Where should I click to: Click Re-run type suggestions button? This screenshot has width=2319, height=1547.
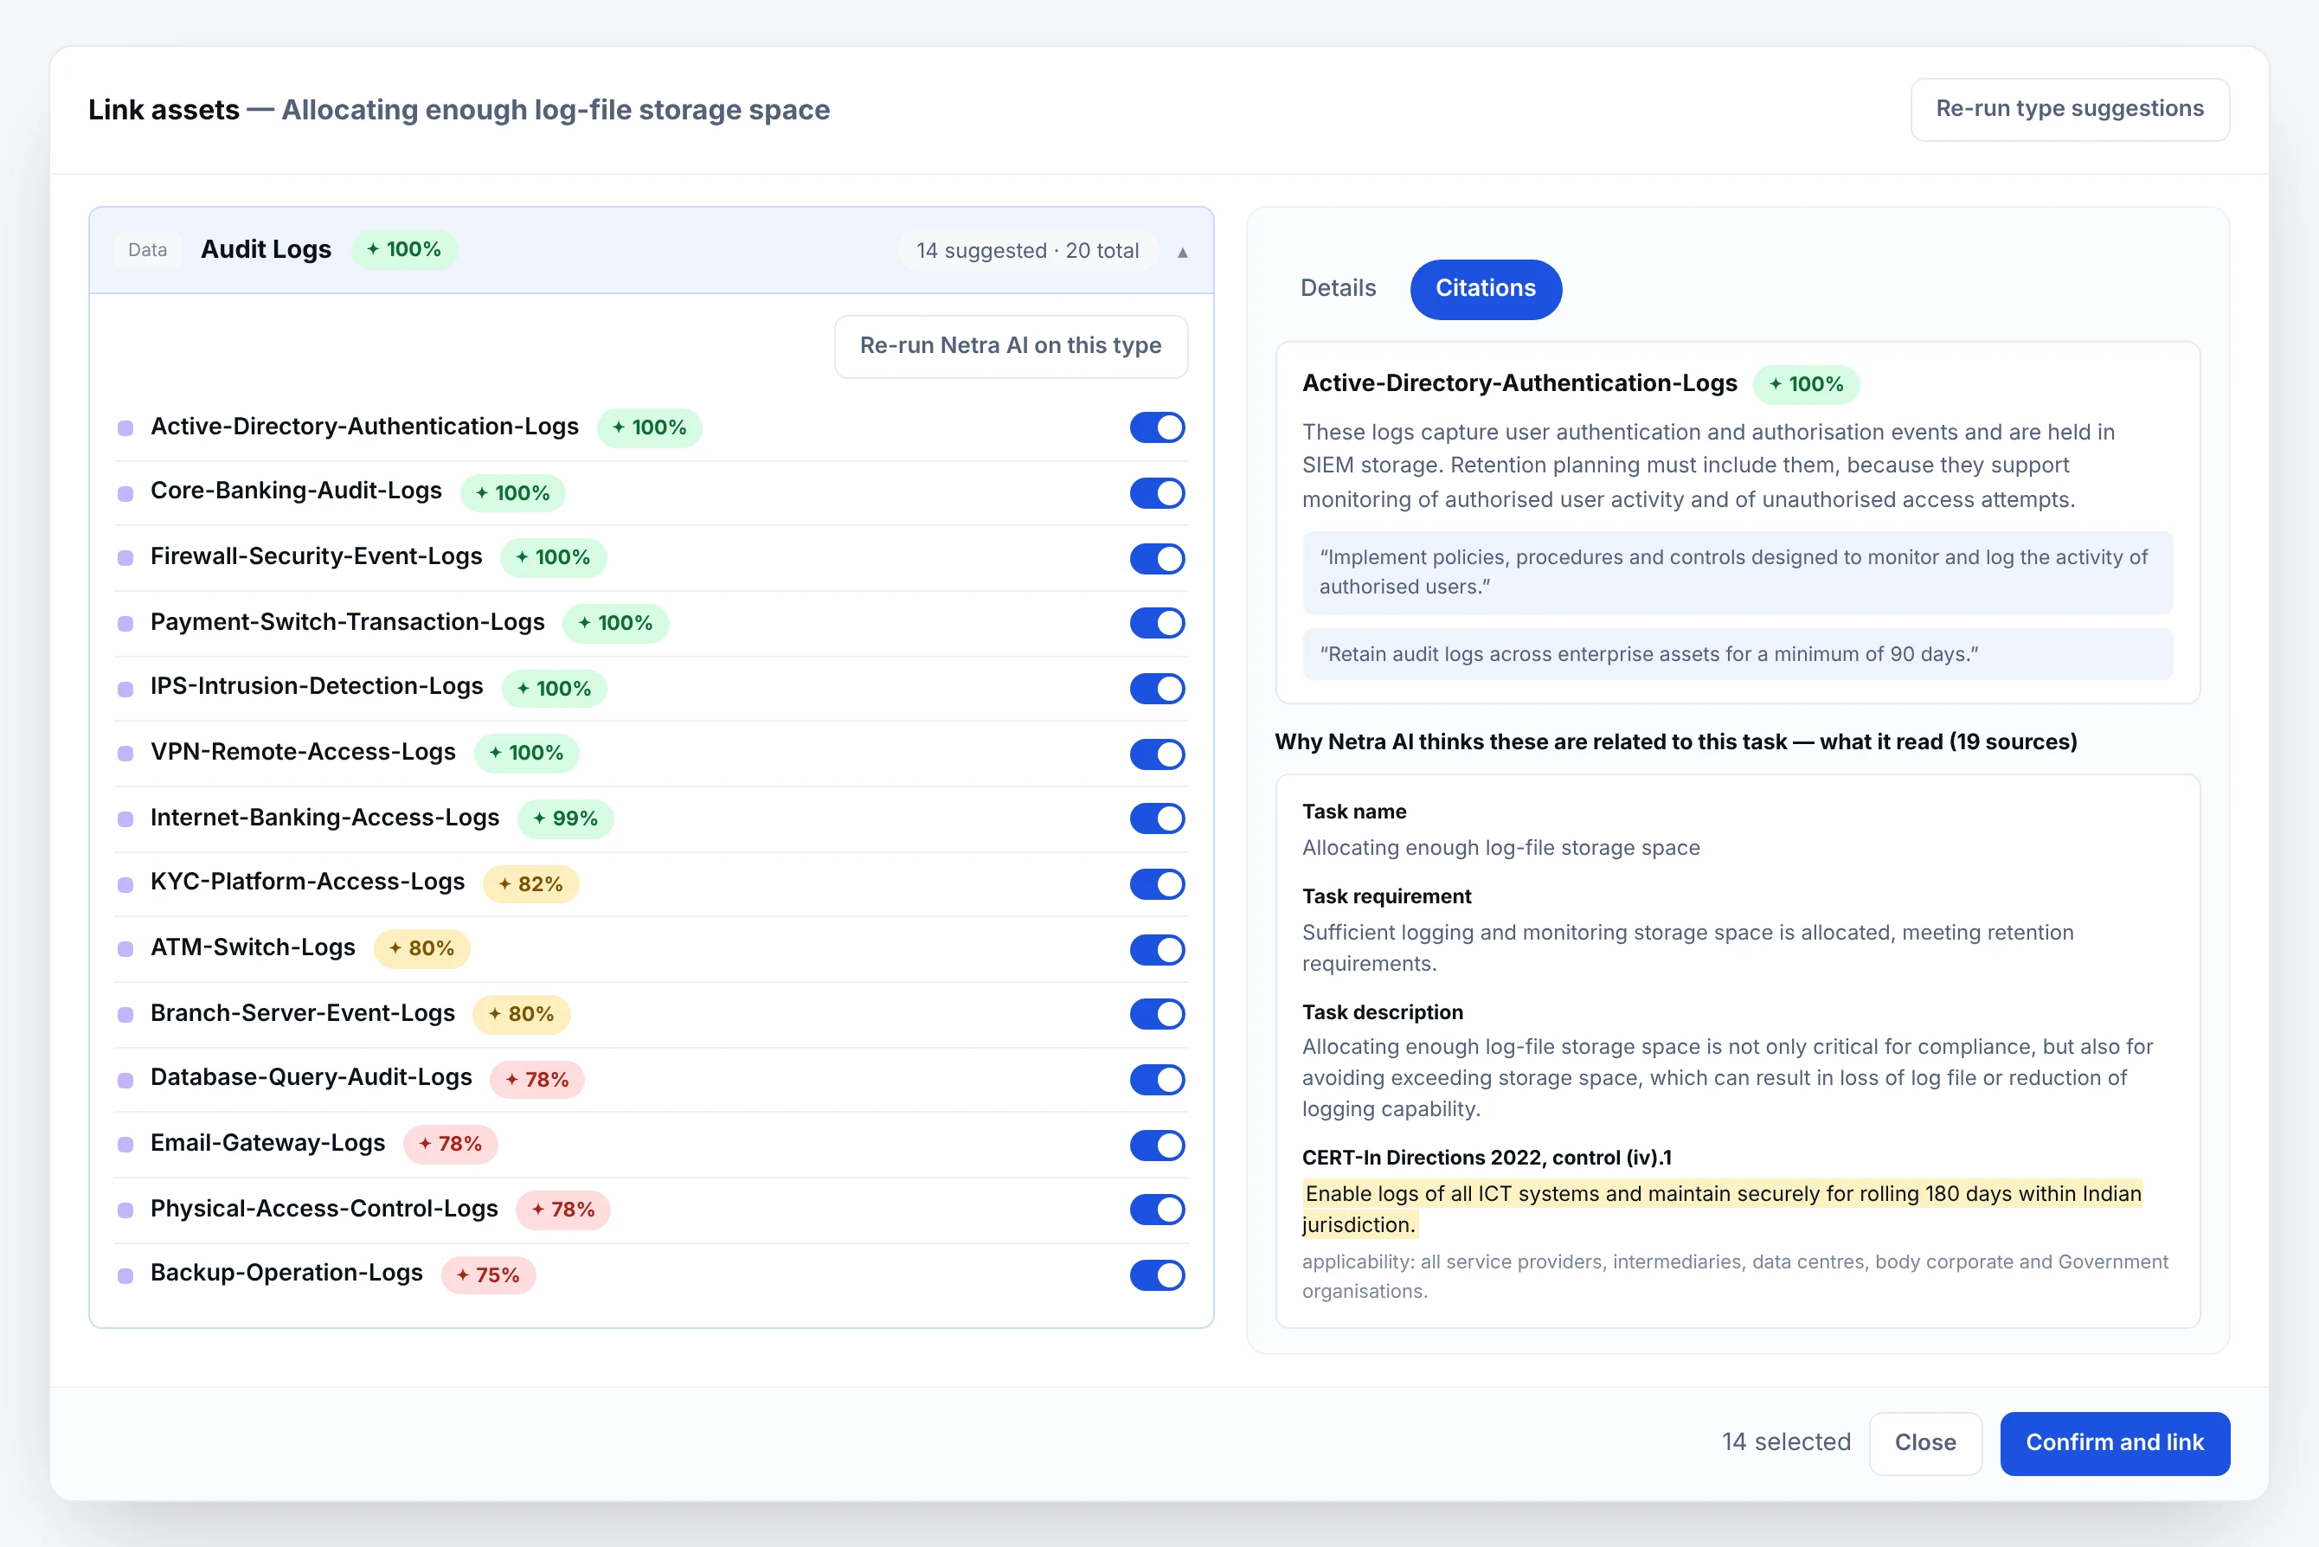tap(2069, 108)
